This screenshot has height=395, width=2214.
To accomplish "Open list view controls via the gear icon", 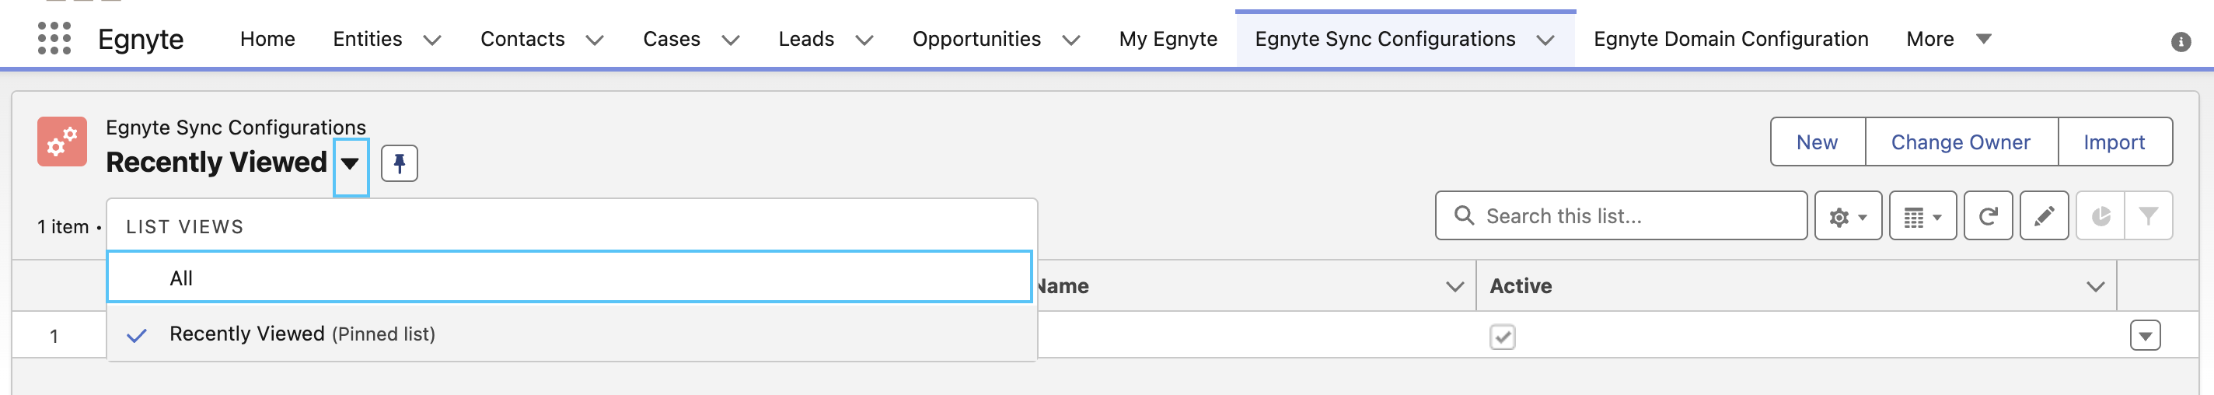I will (1848, 216).
